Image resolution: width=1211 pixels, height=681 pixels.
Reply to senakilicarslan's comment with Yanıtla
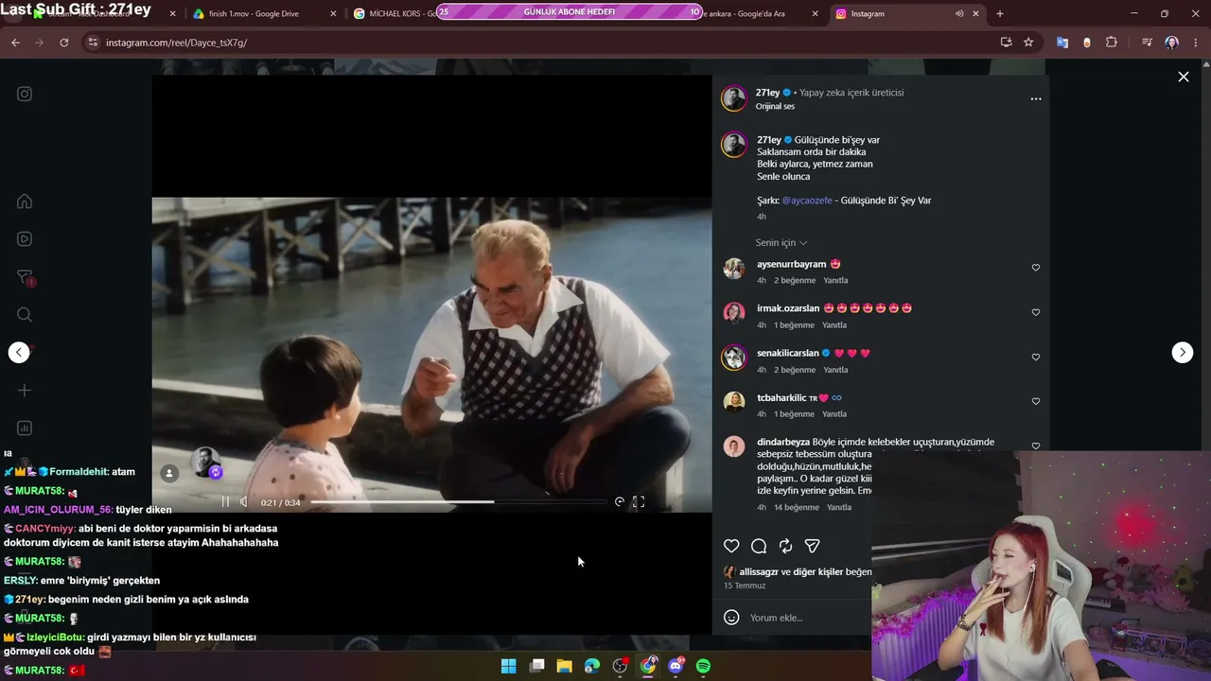(x=835, y=370)
